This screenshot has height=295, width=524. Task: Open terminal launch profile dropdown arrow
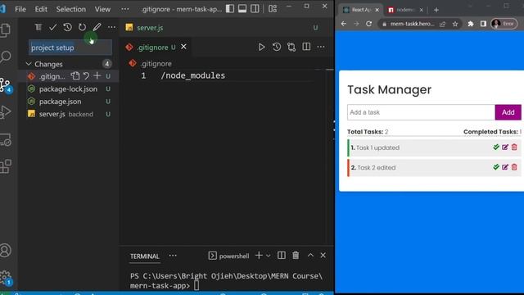268,256
